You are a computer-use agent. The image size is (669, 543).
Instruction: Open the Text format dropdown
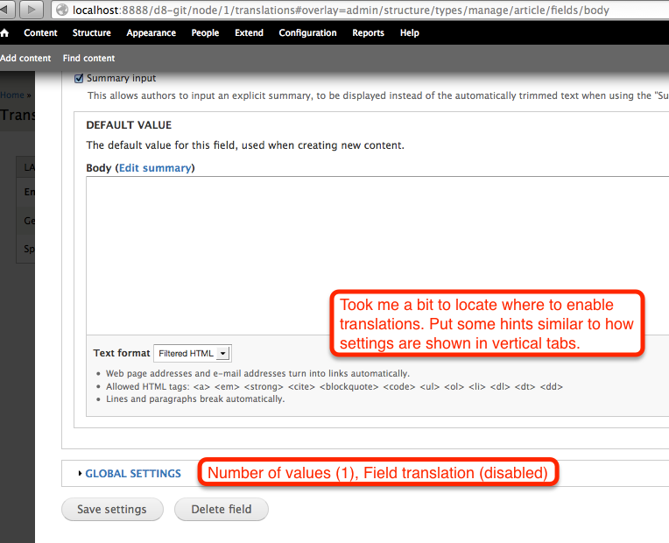[x=193, y=354]
